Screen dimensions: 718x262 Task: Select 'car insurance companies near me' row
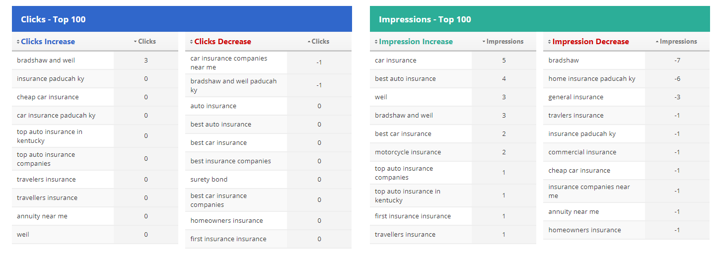(x=228, y=63)
